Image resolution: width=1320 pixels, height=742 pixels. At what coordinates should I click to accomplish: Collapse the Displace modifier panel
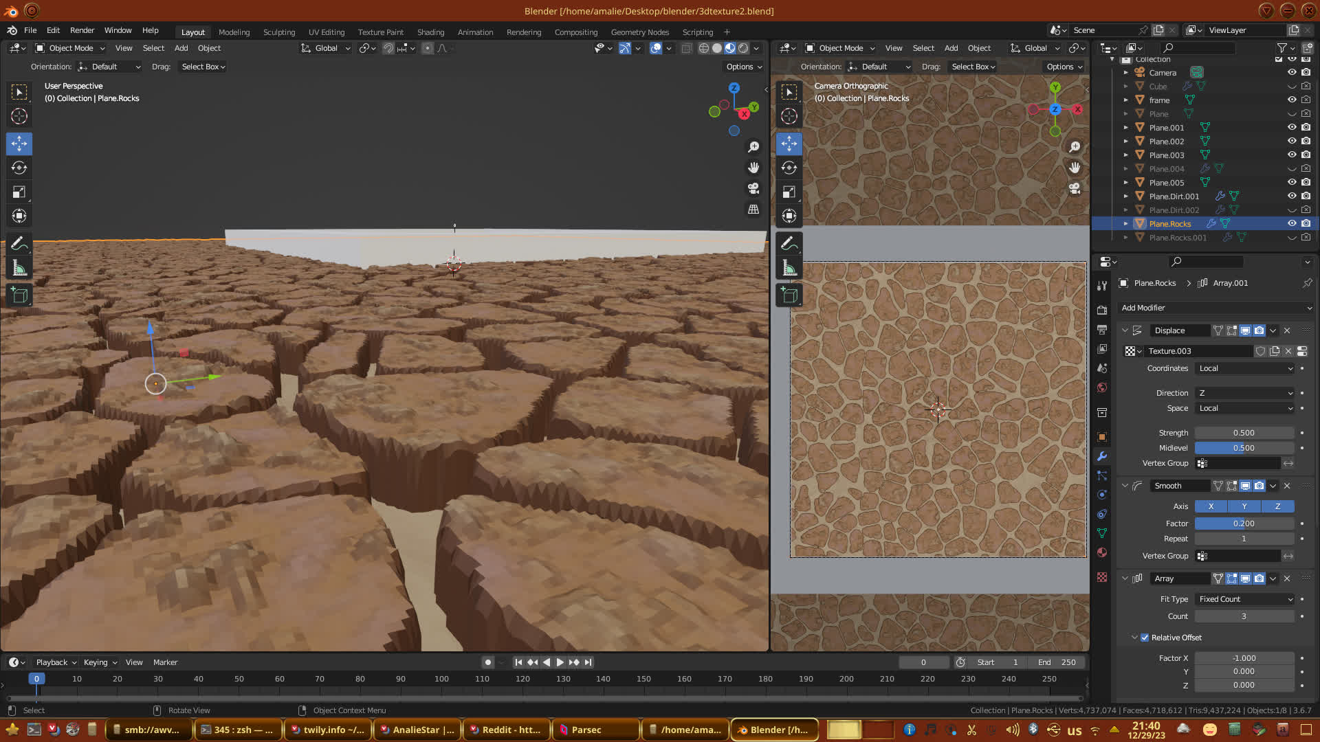[x=1125, y=330]
